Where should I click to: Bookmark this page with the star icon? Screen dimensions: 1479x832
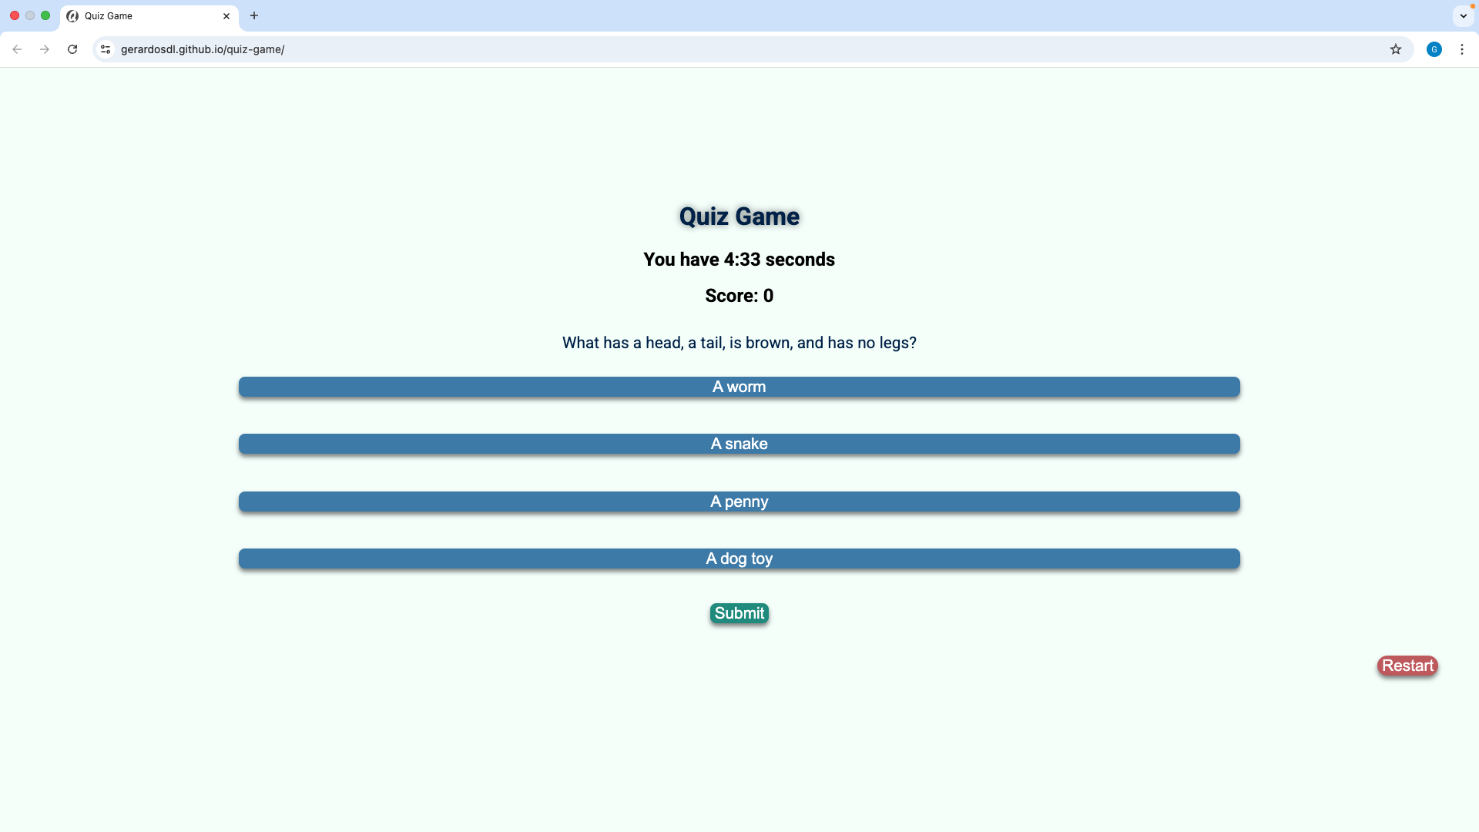tap(1396, 49)
